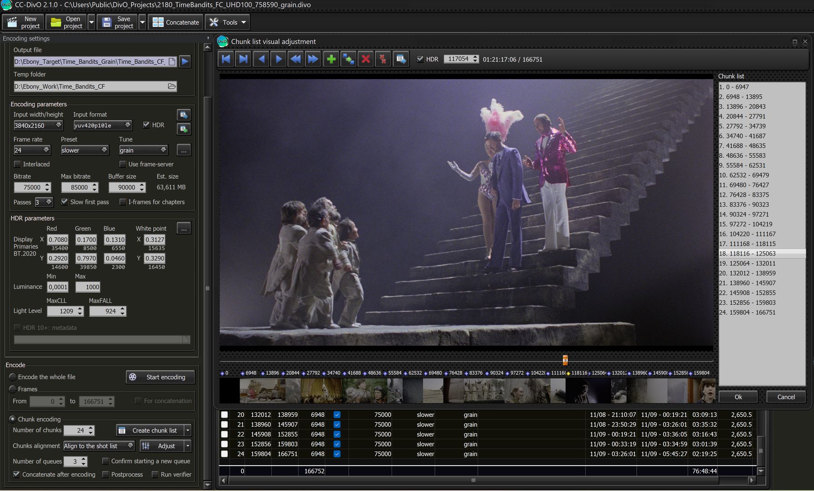
Task: Open the Tools menu
Action: tap(227, 22)
